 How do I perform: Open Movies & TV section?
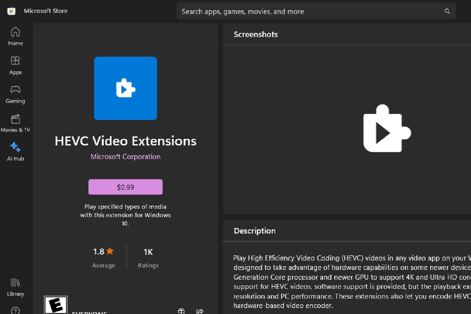[x=15, y=123]
